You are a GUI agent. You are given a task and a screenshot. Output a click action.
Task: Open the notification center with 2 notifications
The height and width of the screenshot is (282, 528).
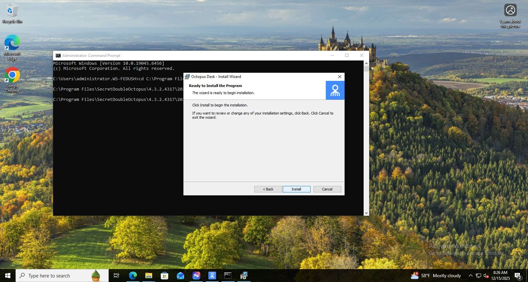coord(518,276)
